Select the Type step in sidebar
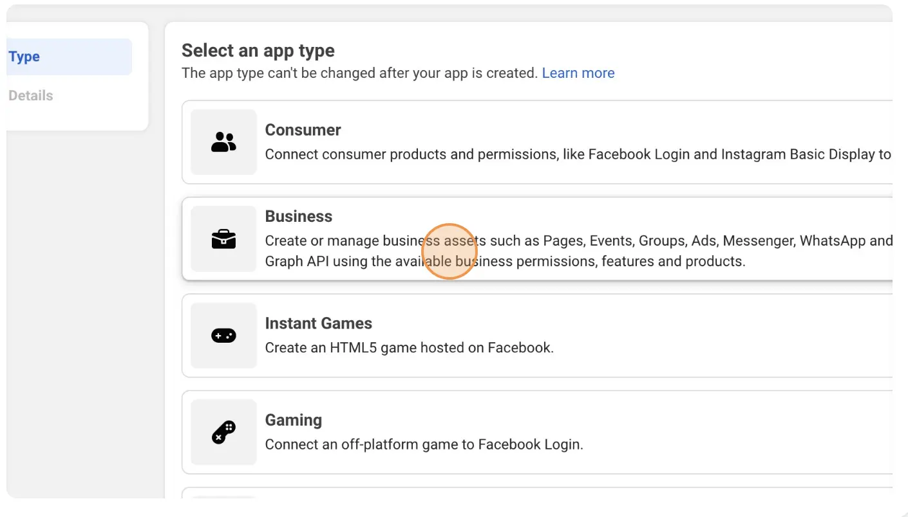Image resolution: width=908 pixels, height=517 pixels. click(69, 57)
